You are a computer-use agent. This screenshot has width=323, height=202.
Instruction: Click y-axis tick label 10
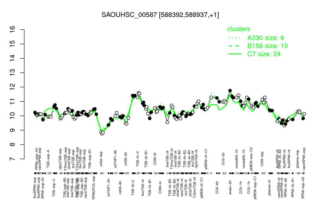pyautogui.click(x=13, y=116)
